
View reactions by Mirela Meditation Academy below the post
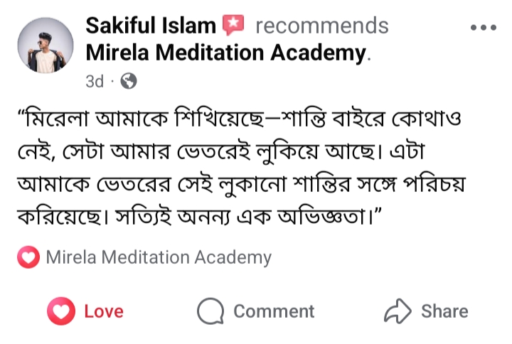158,258
